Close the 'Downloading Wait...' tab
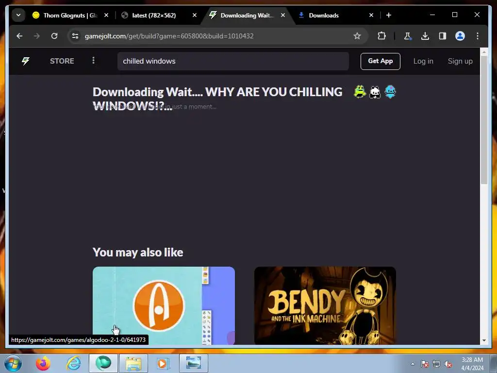Image resolution: width=497 pixels, height=373 pixels. pyautogui.click(x=283, y=15)
